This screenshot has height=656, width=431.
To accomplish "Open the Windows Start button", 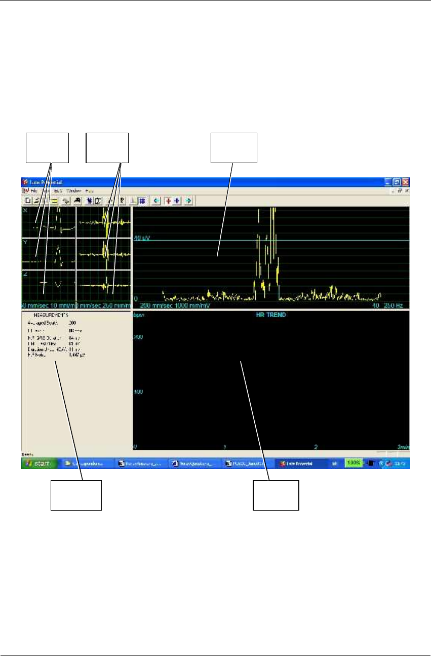I will click(x=39, y=464).
